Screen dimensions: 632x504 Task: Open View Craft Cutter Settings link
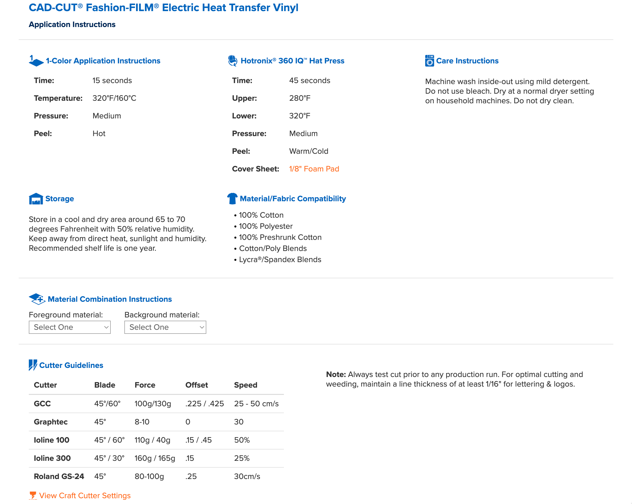click(x=85, y=495)
